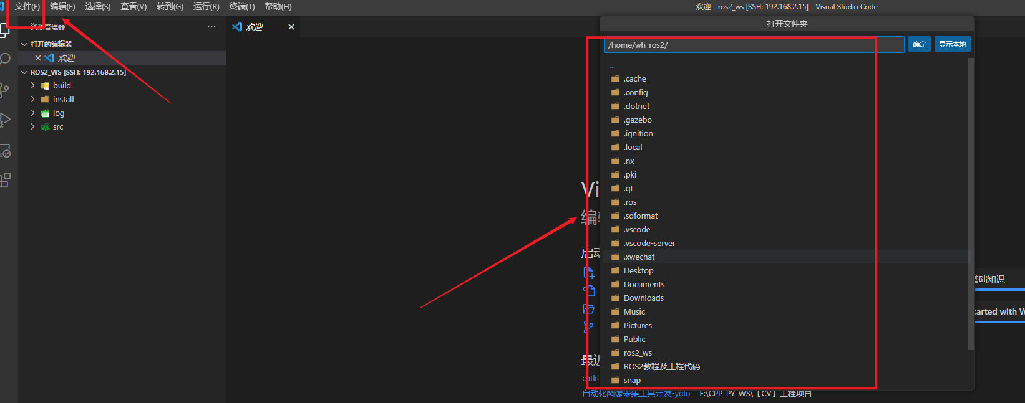
Task: Open the 帮助(H) menu
Action: pos(278,6)
